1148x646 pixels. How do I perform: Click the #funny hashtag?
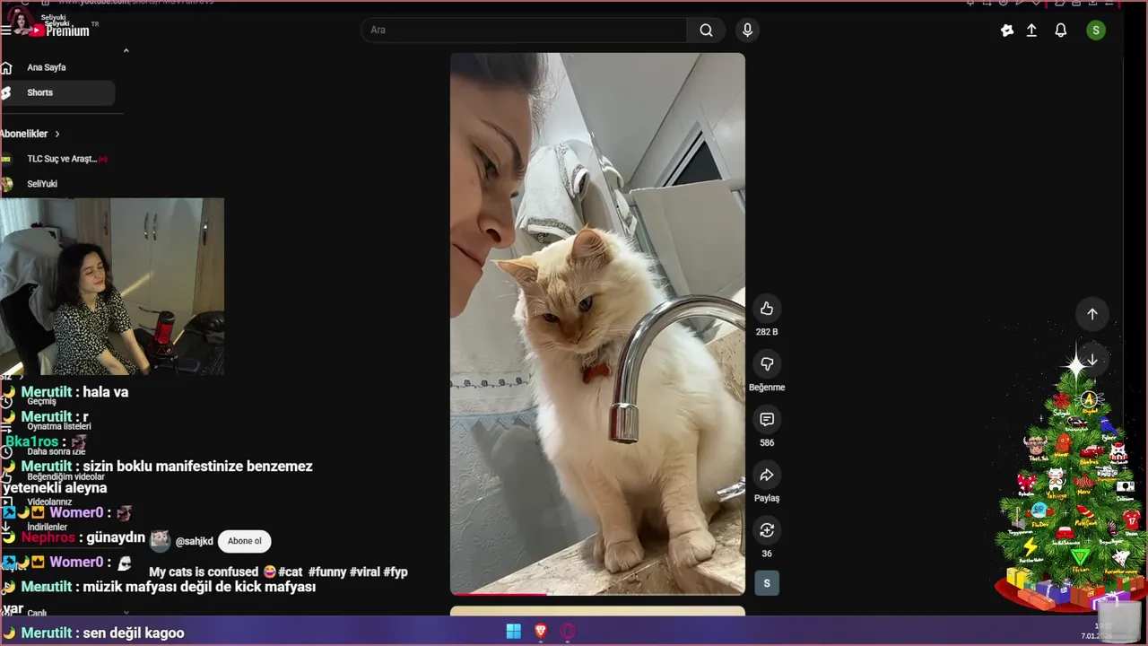tap(327, 572)
